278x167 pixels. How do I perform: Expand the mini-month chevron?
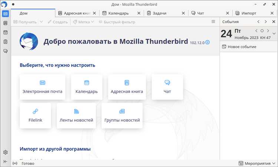click(x=274, y=34)
